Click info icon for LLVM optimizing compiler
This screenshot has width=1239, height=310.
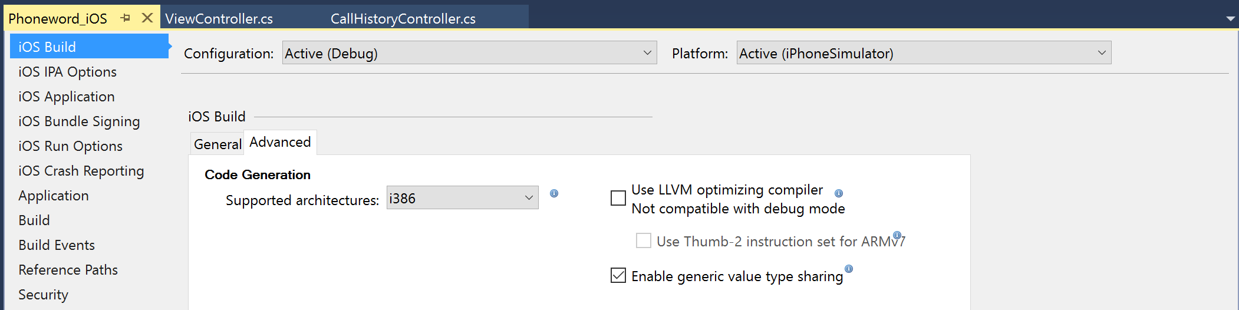pos(839,193)
